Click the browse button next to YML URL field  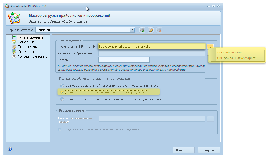210,46
